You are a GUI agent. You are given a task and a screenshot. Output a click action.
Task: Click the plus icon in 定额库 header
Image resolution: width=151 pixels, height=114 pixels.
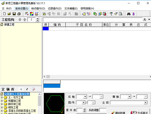pos(21,89)
